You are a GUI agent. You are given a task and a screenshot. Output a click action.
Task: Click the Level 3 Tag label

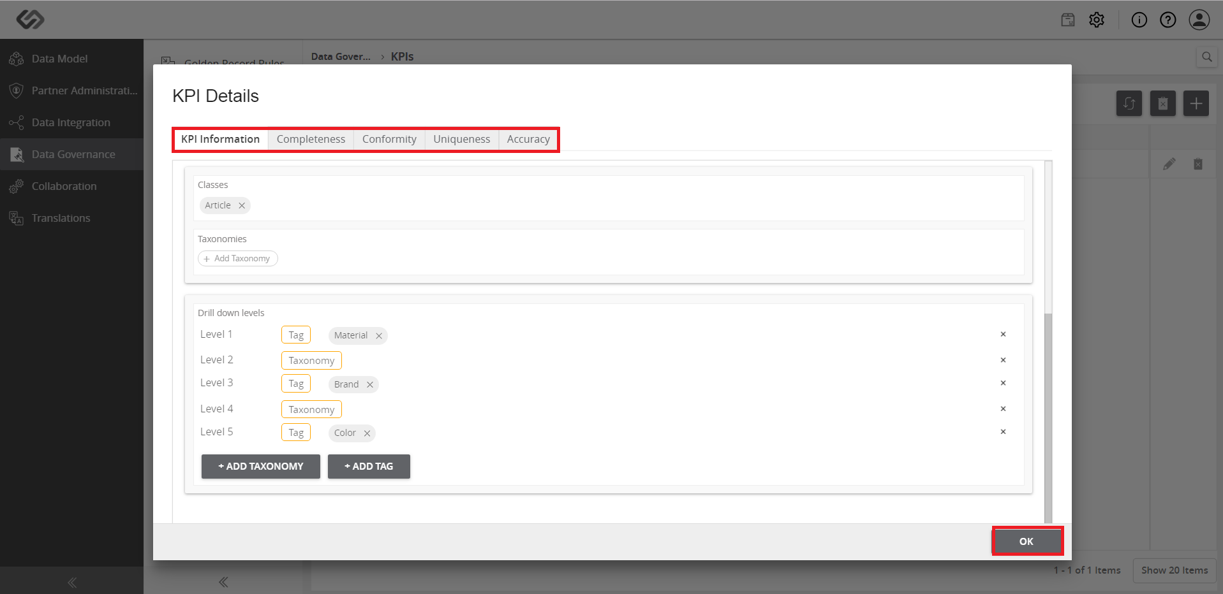296,384
